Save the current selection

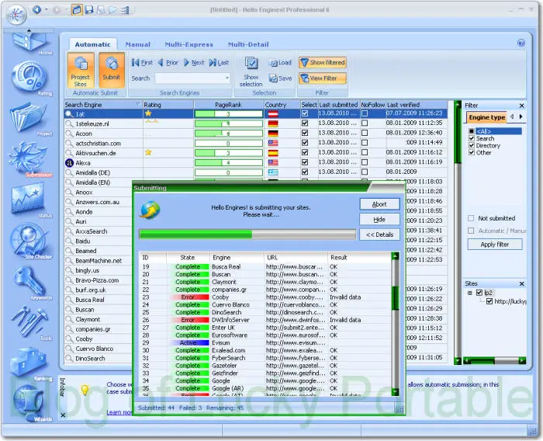280,78
